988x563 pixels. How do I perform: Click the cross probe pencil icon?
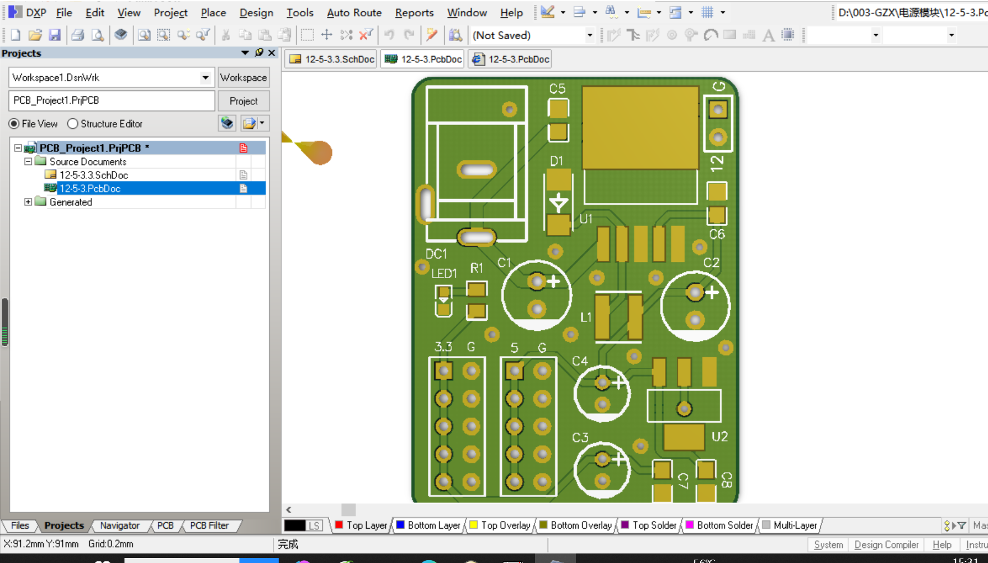431,35
